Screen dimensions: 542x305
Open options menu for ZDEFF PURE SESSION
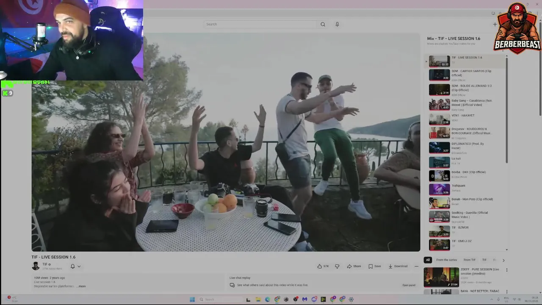click(506, 270)
